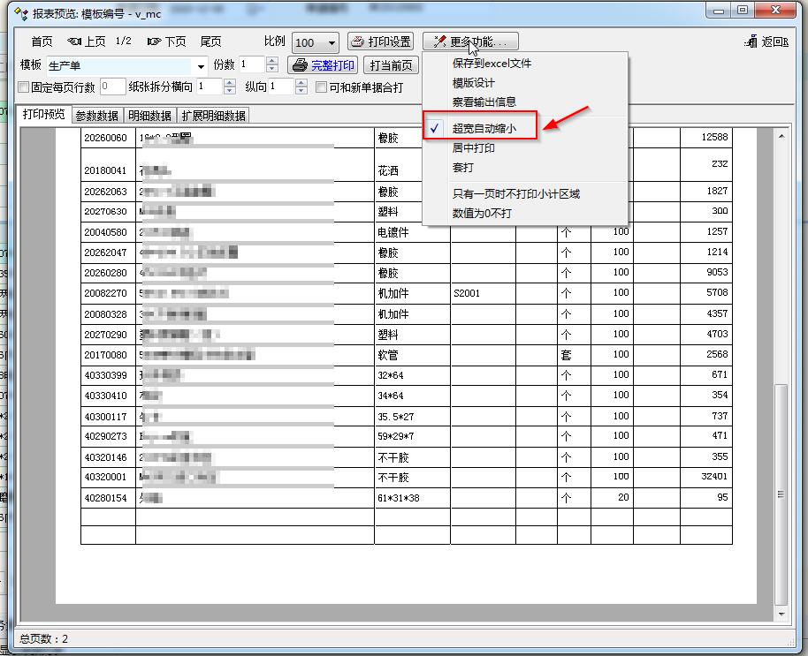Image resolution: width=808 pixels, height=656 pixels.
Task: Choose 保存到excel文件 from the menu
Action: (x=492, y=64)
